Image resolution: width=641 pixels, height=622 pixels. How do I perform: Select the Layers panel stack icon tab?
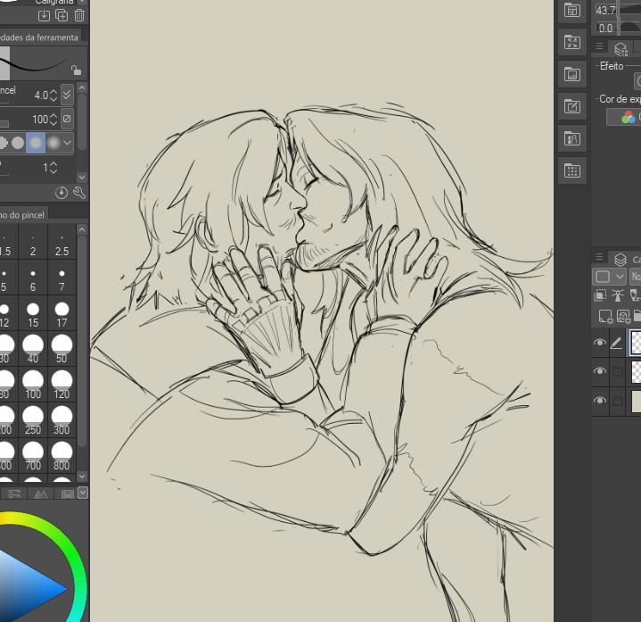(620, 259)
